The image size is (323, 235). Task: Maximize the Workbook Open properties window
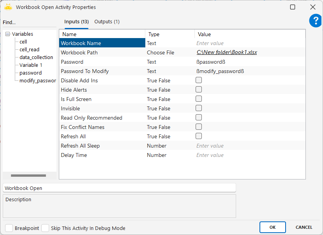pyautogui.click(x=293, y=7)
